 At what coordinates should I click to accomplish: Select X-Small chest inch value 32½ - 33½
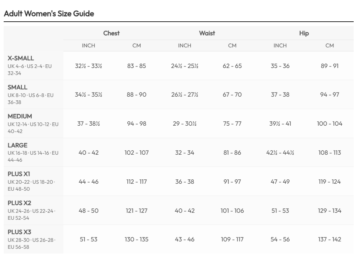pyautogui.click(x=88, y=66)
